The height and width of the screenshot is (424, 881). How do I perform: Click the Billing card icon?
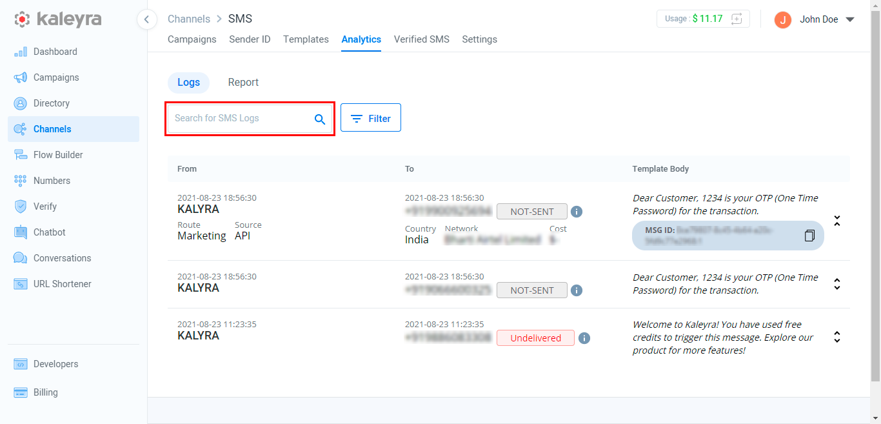[x=21, y=392]
